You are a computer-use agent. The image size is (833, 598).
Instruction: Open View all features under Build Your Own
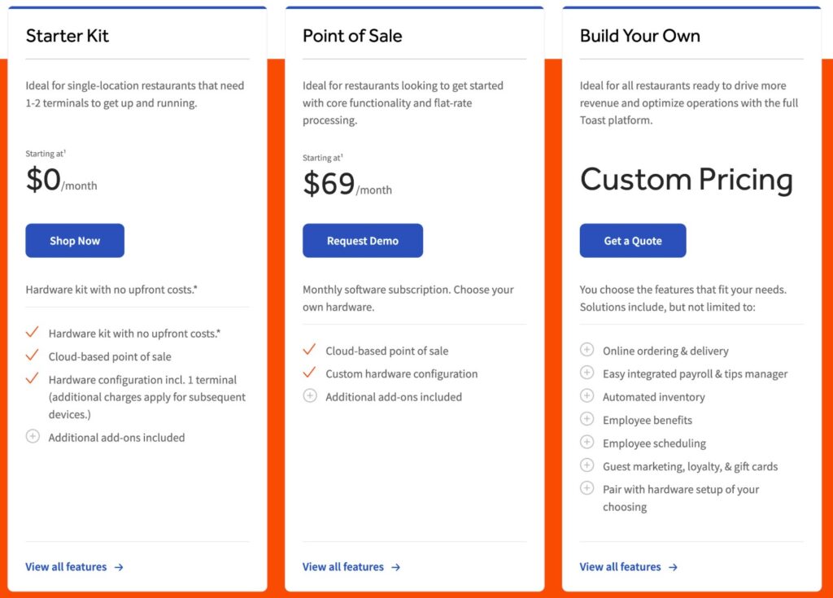click(620, 567)
